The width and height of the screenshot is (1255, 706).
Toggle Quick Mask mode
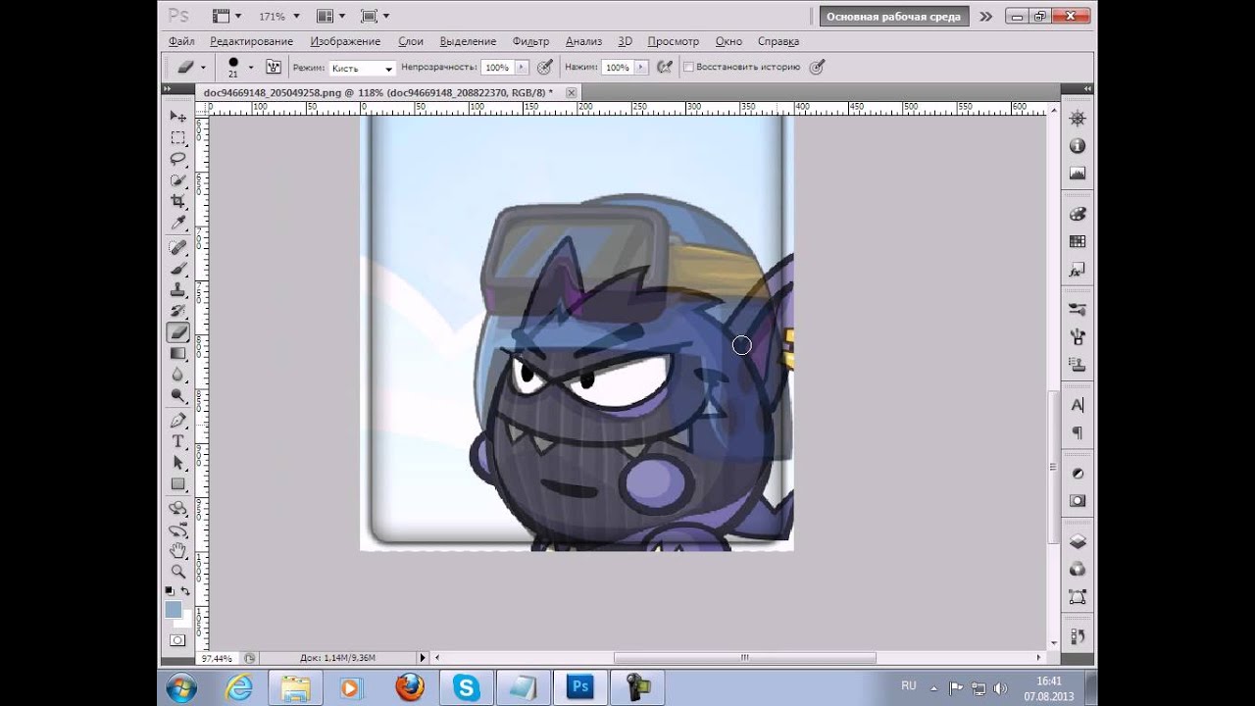[x=177, y=640]
